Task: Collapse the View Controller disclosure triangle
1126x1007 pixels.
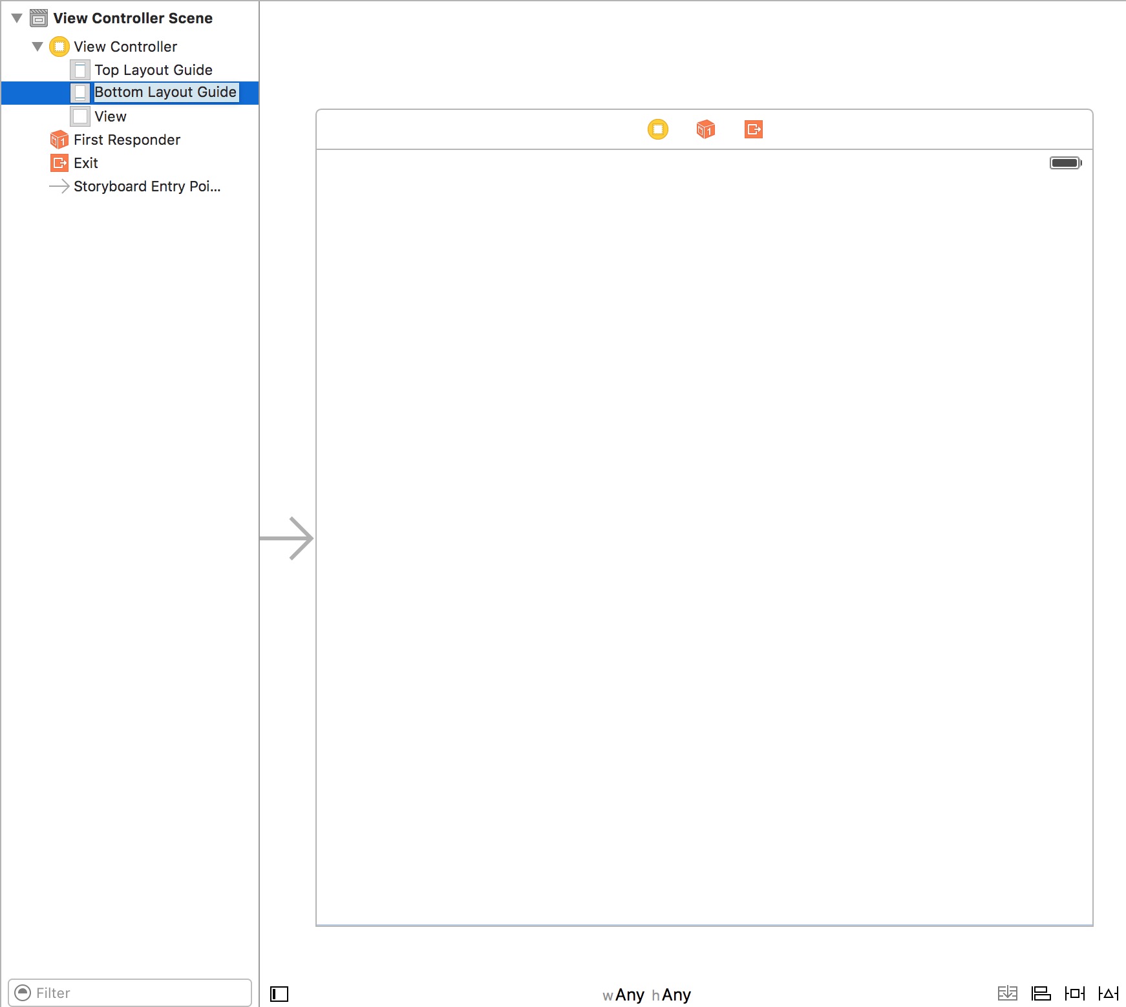Action: (38, 47)
